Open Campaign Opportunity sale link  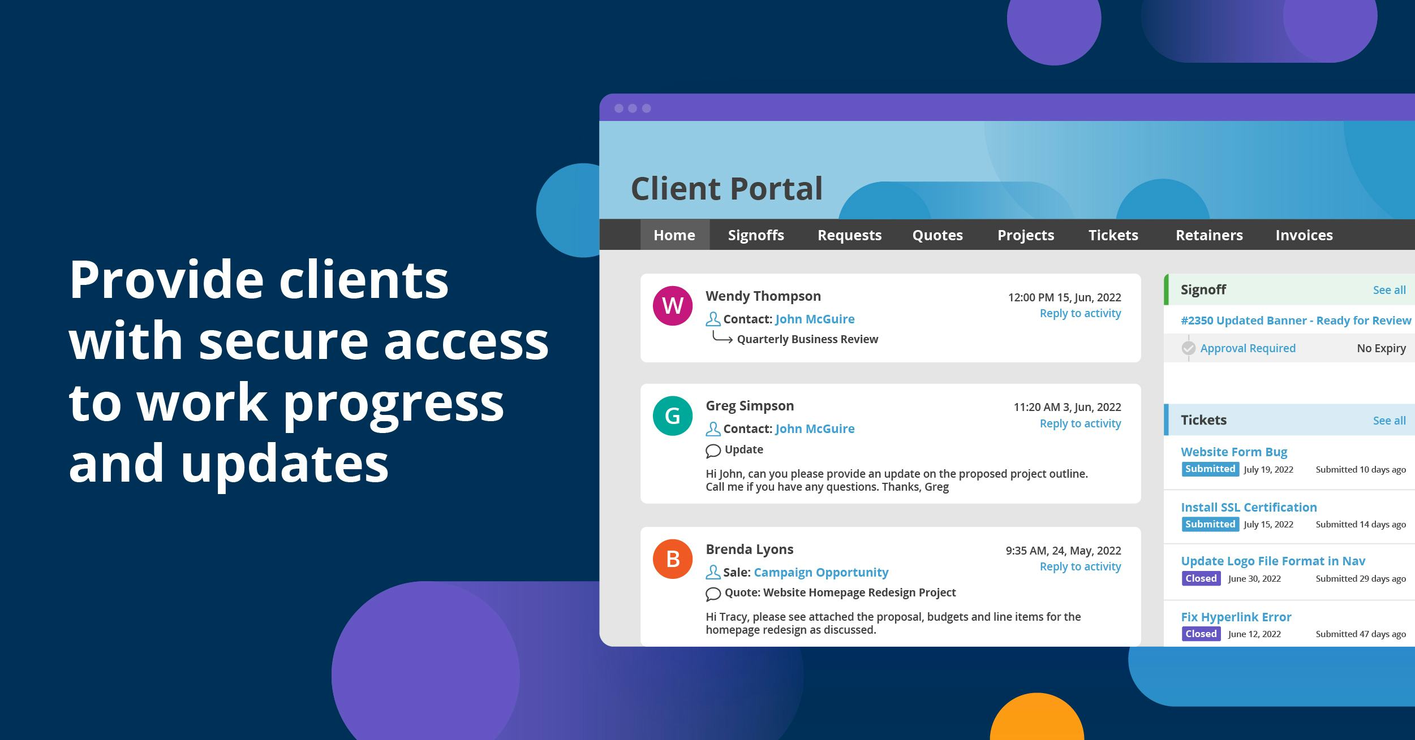click(821, 572)
